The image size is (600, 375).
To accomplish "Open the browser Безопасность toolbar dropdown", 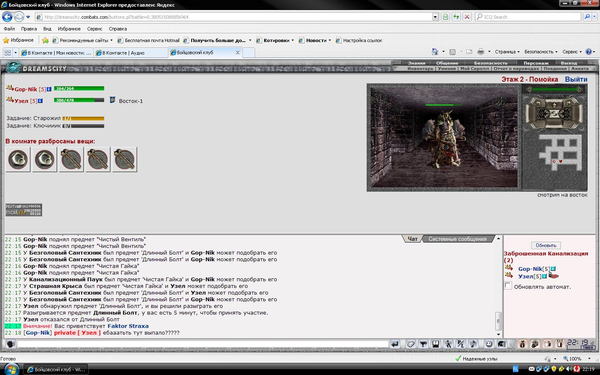I will click(541, 52).
